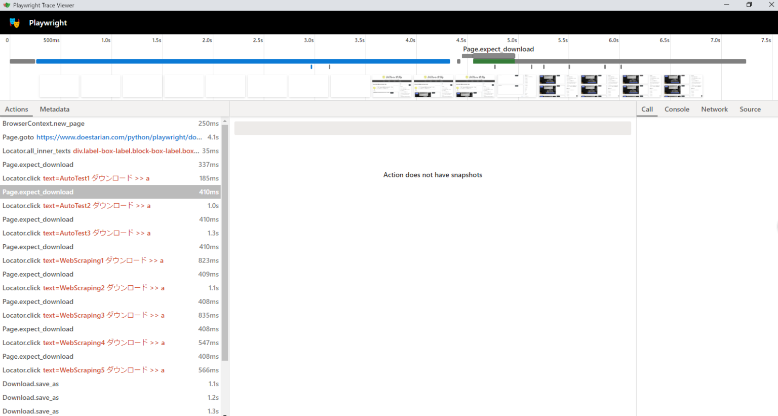Click the blue tick mark near 3.0s on the timeline
This screenshot has width=778, height=416.
coord(311,66)
